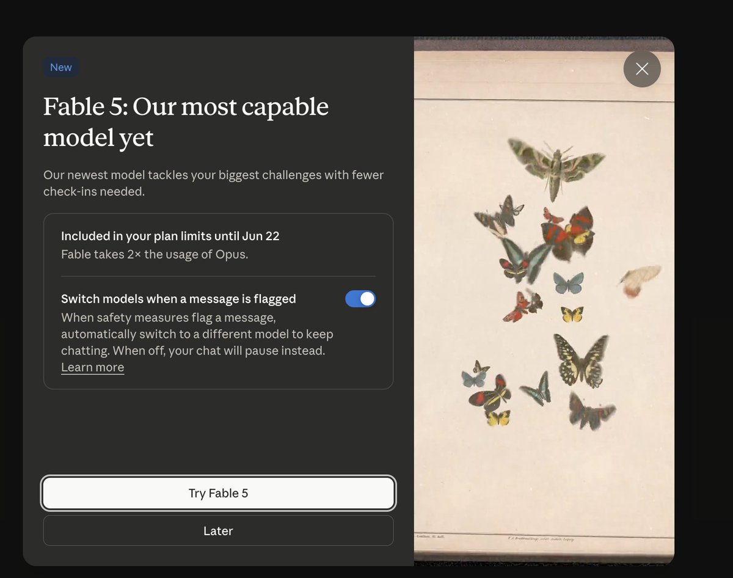
Task: Click the "Our newest model tackles" description text
Action: pyautogui.click(x=213, y=183)
